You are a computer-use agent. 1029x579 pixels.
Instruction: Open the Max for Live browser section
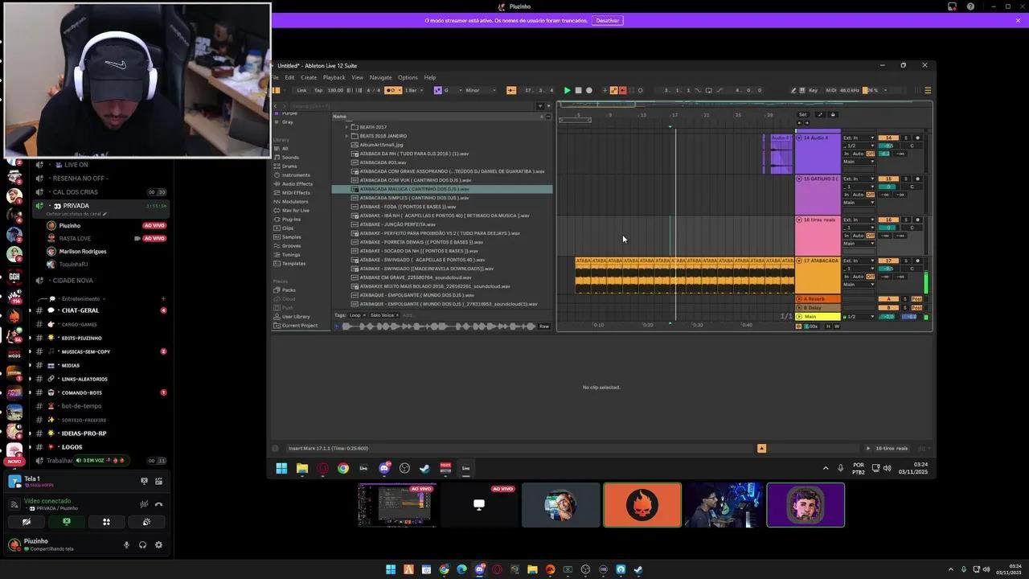[295, 211]
